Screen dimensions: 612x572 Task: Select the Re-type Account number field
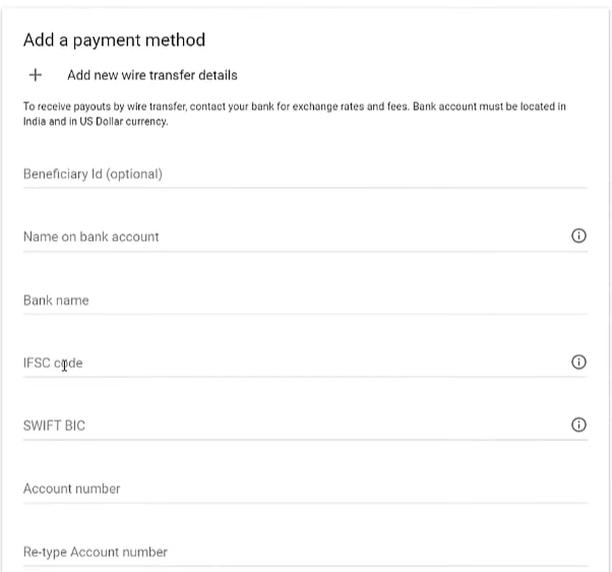click(305, 552)
